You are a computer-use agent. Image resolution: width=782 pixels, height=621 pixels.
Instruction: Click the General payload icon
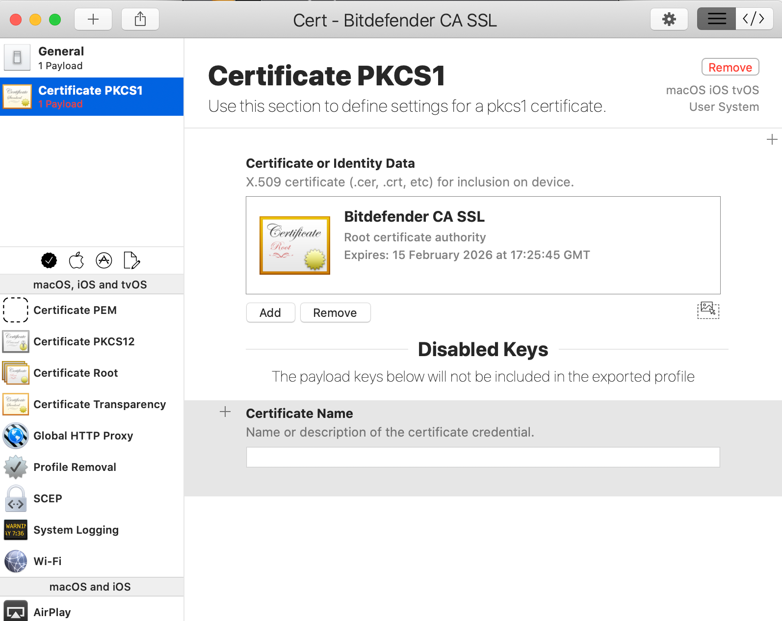pyautogui.click(x=17, y=57)
